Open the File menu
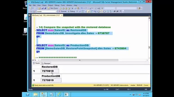174x97 pixels. tap(30, 5)
